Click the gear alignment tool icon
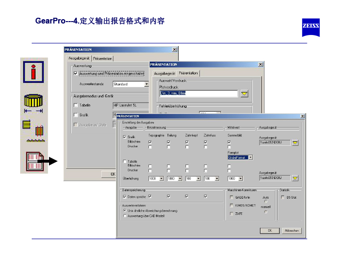Viewport: 346px width, 259px height. [34, 129]
